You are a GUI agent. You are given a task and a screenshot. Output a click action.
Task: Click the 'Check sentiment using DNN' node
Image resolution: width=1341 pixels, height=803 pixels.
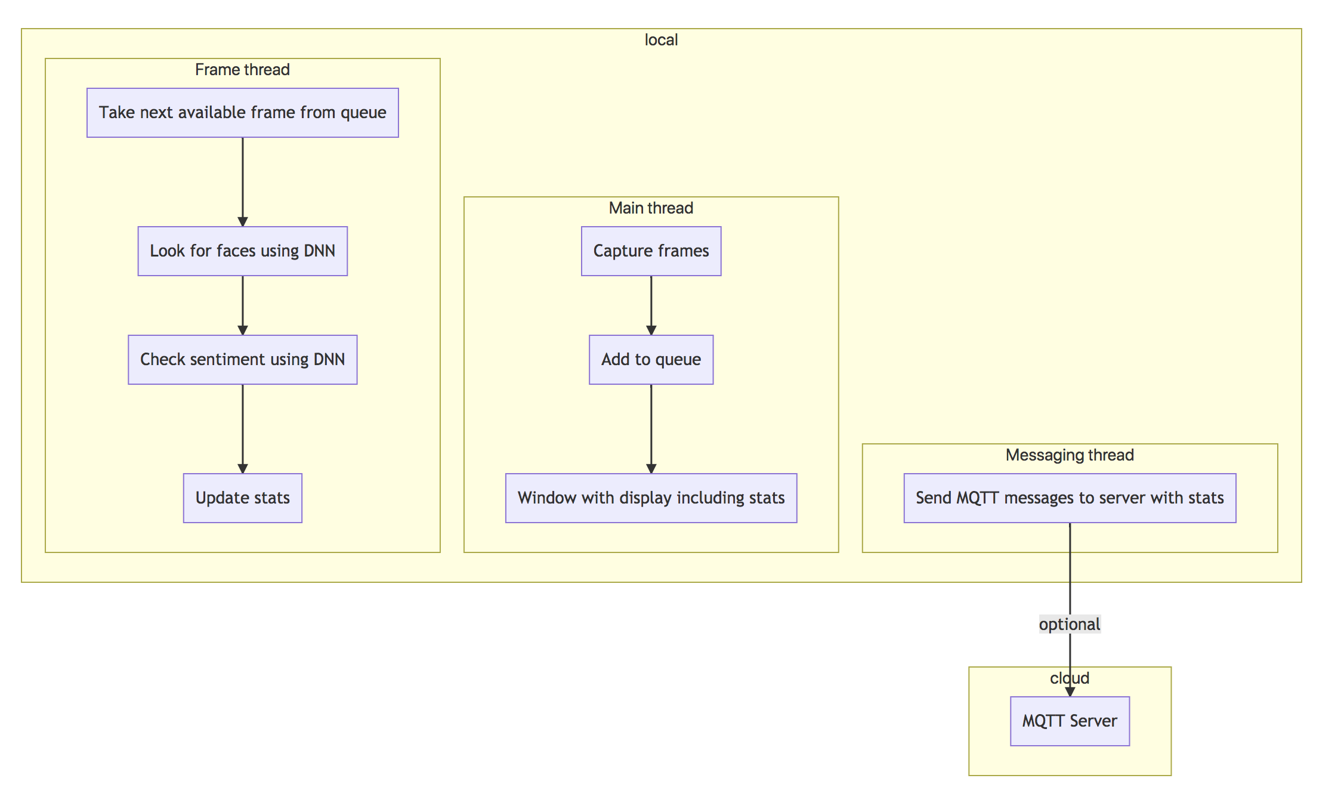242,360
